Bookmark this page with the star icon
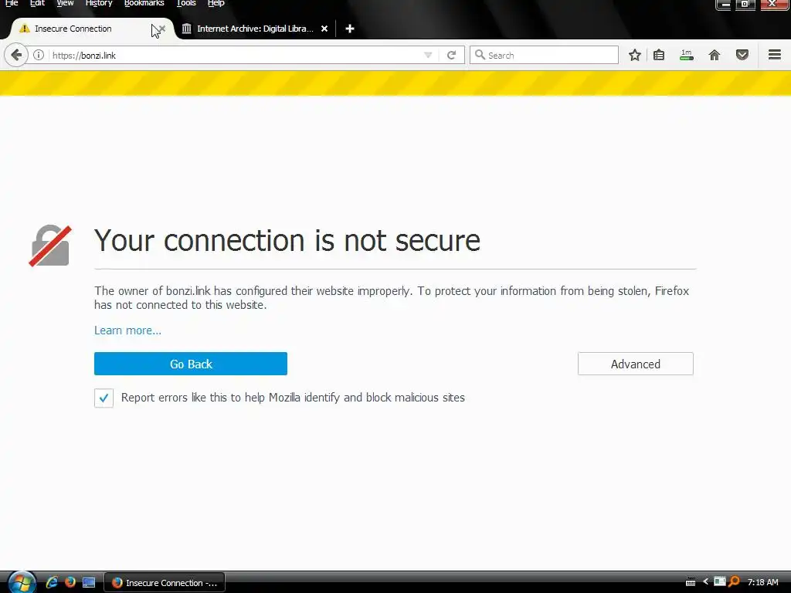The height and width of the screenshot is (593, 791). click(635, 55)
